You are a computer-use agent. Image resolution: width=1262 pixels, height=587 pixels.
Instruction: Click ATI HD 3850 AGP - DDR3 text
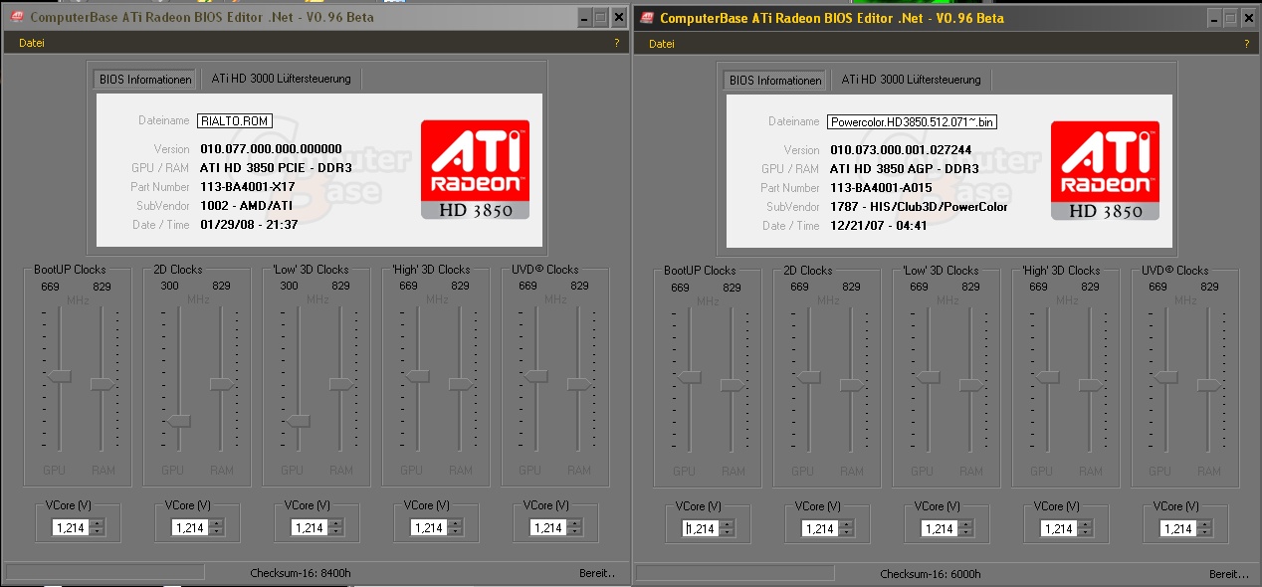(x=903, y=168)
